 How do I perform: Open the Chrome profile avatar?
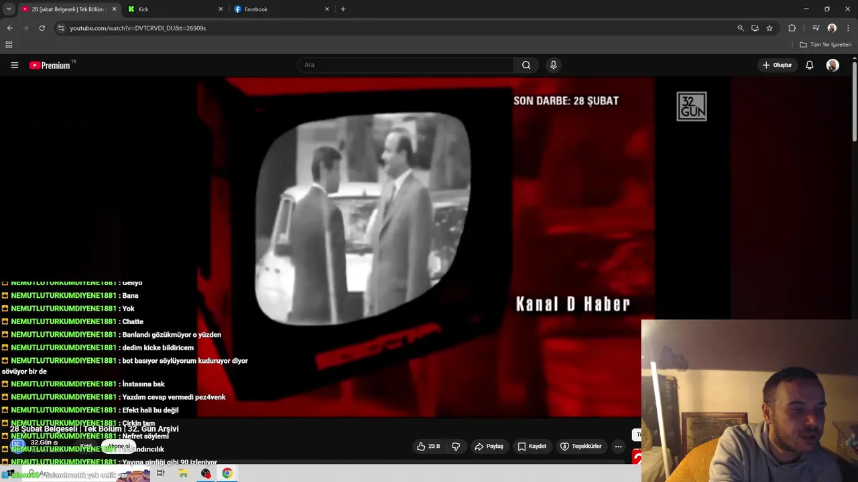click(x=832, y=28)
